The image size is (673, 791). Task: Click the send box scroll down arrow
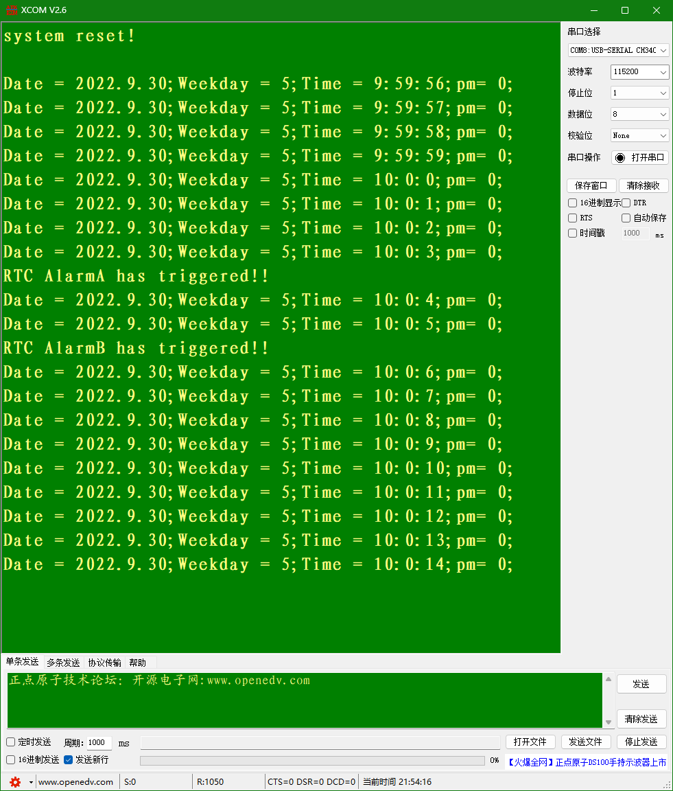pos(609,722)
